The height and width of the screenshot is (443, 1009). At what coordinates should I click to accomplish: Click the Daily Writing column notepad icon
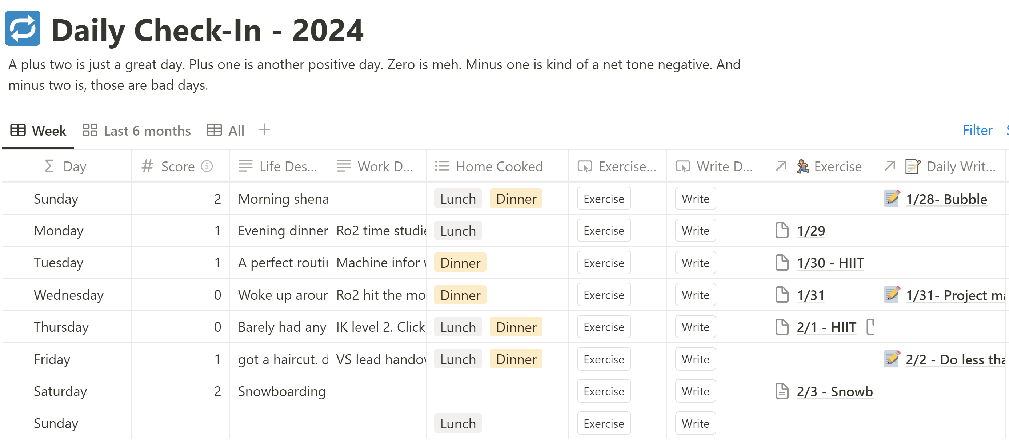coord(912,167)
